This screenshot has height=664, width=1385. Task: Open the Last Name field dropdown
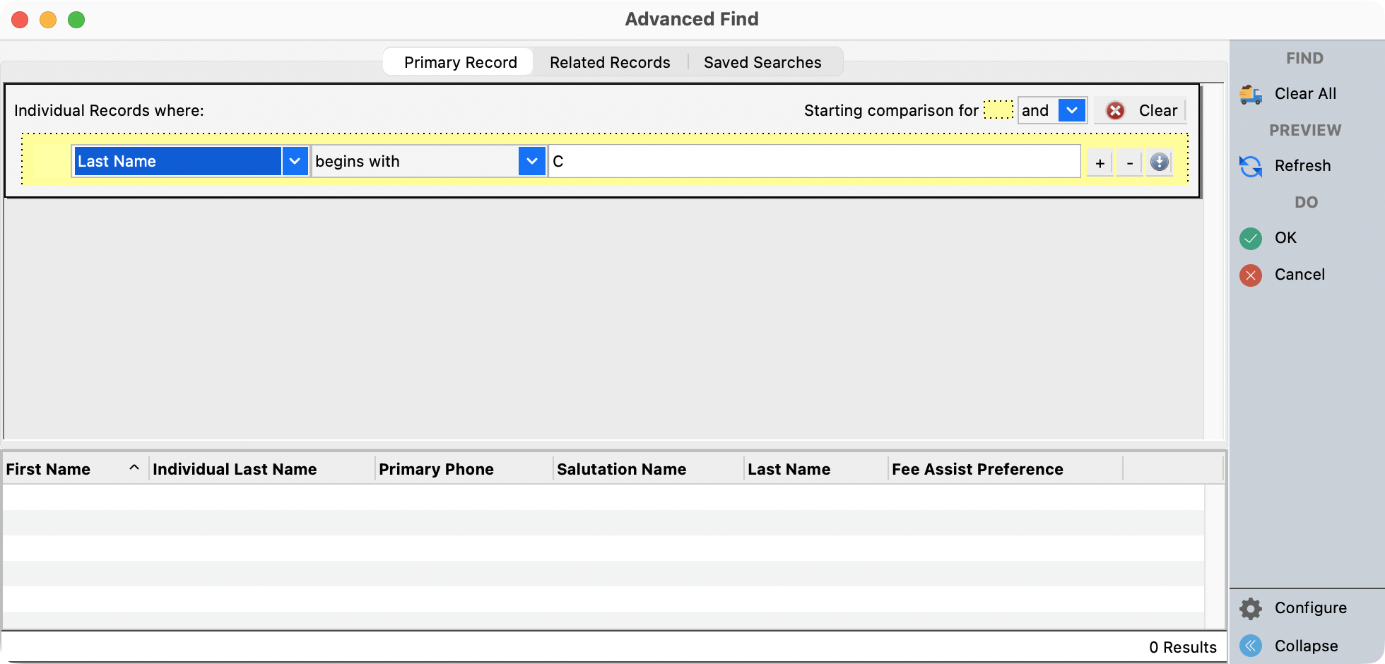(x=295, y=161)
